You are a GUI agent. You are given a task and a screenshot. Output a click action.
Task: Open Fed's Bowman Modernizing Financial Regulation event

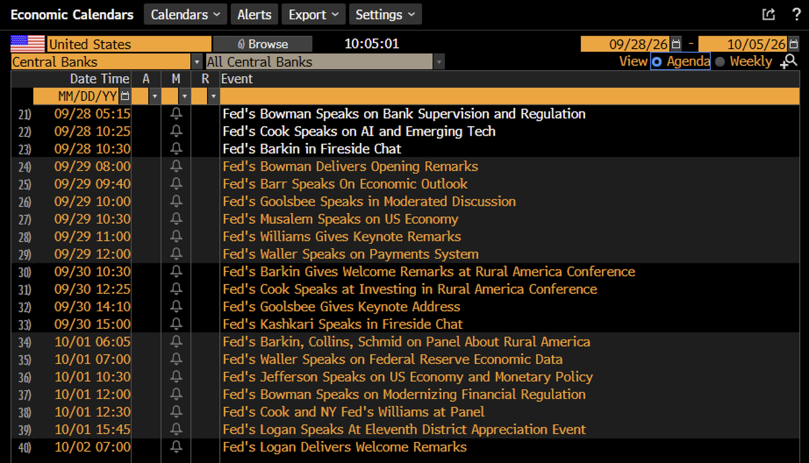pos(404,394)
